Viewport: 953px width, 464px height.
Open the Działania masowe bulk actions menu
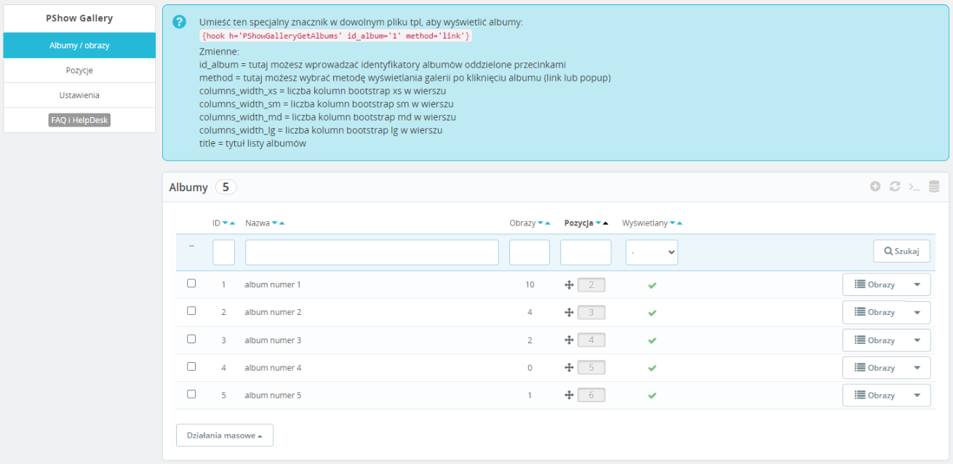225,435
